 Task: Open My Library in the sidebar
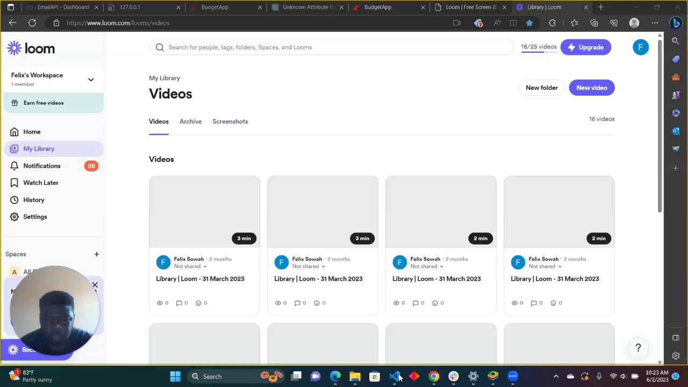pos(53,149)
